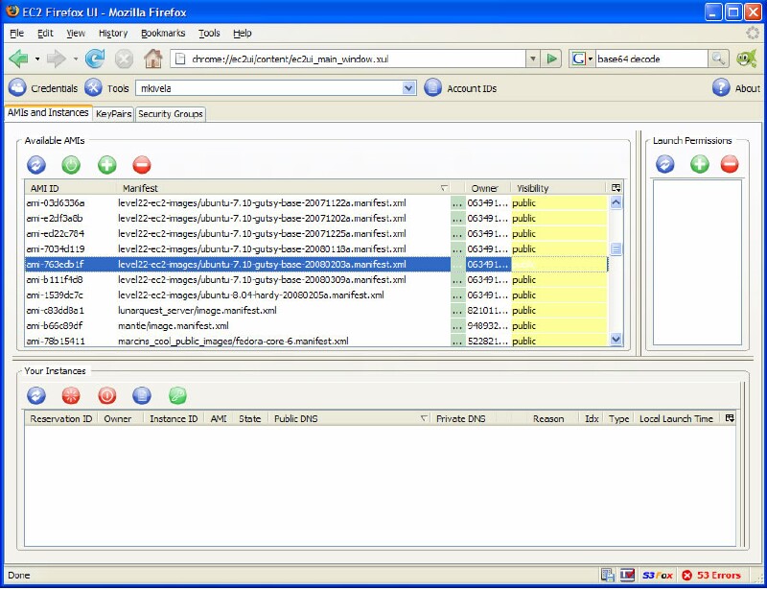Select marcins_cool_public_images fedora-core-6 row
This screenshot has height=590, width=767.
coord(316,341)
